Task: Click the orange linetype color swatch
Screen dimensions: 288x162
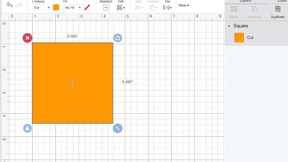Action: point(56,7)
